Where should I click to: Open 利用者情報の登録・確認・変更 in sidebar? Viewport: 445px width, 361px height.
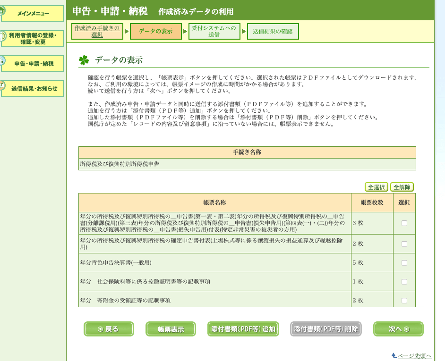coord(32,39)
